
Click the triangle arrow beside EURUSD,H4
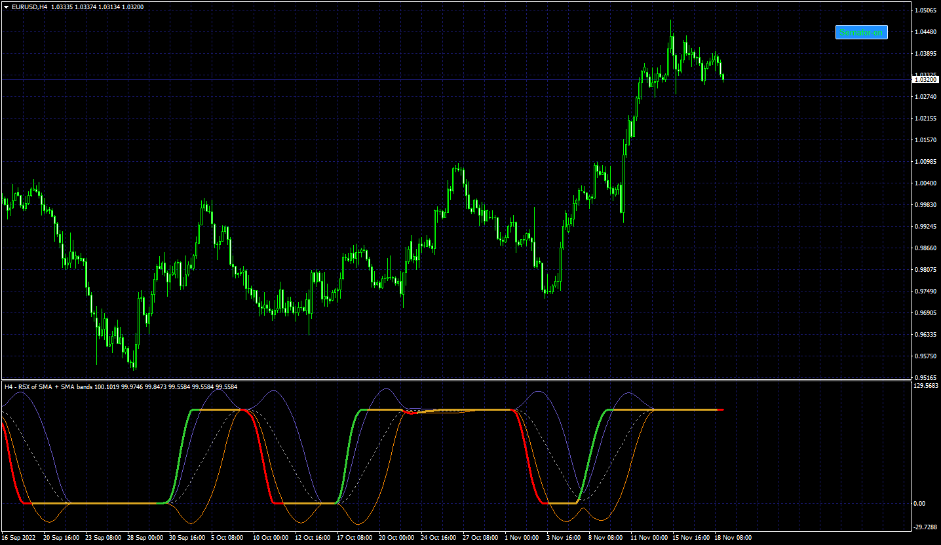[x=6, y=7]
